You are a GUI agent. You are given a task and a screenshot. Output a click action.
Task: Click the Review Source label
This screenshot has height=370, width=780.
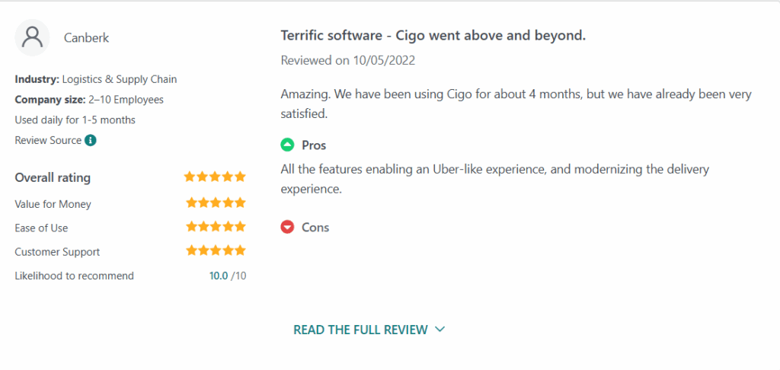(48, 140)
